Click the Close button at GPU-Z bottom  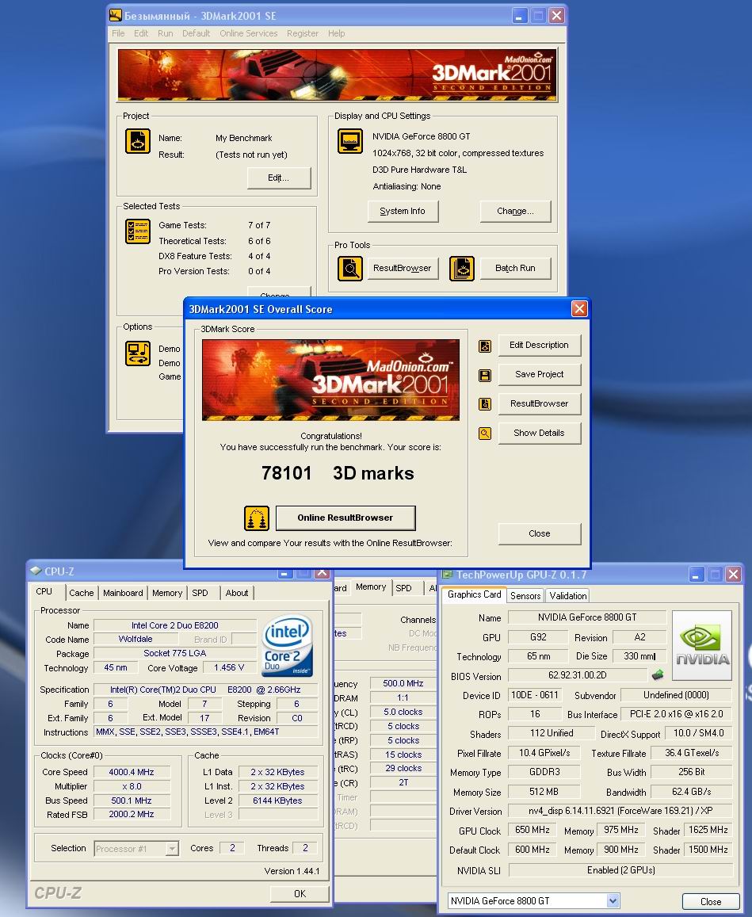pyautogui.click(x=711, y=901)
